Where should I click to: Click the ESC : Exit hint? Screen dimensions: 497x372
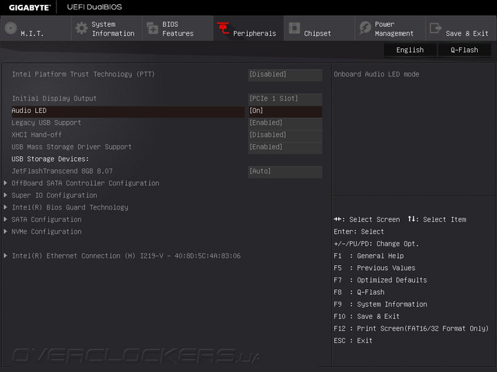point(353,341)
